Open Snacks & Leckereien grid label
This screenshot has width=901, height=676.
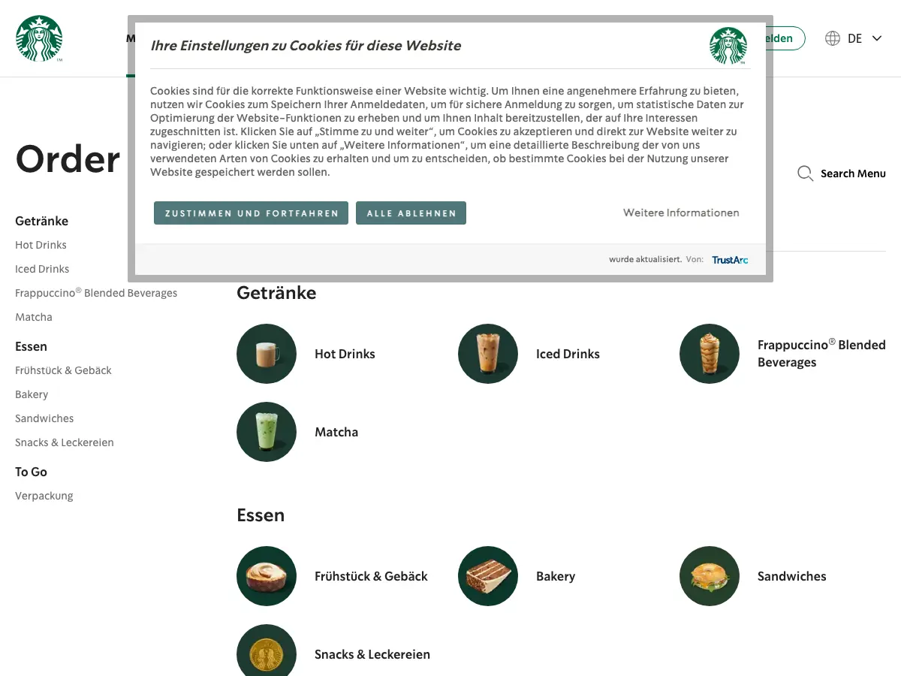click(x=372, y=654)
